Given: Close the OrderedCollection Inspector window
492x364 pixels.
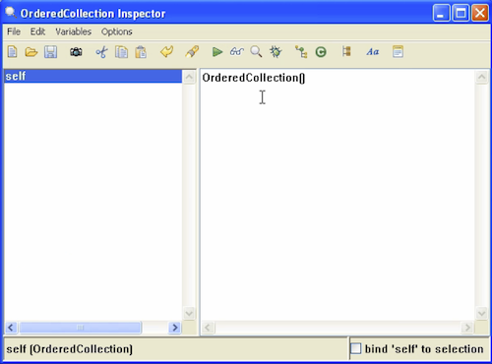Looking at the screenshot, I should pyautogui.click(x=480, y=13).
